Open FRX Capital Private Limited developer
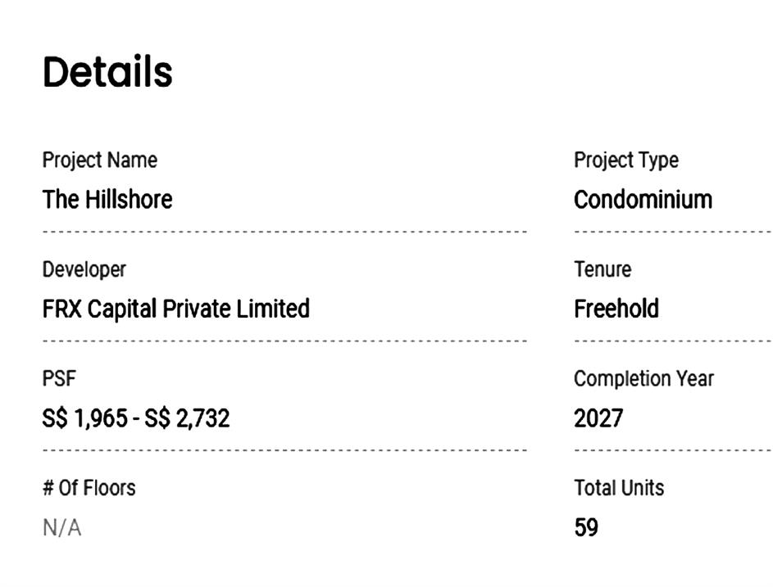Image resolution: width=773 pixels, height=587 pixels. pos(175,309)
